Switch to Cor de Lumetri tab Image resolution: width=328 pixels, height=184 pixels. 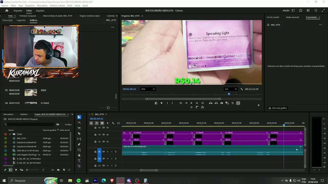click(273, 17)
